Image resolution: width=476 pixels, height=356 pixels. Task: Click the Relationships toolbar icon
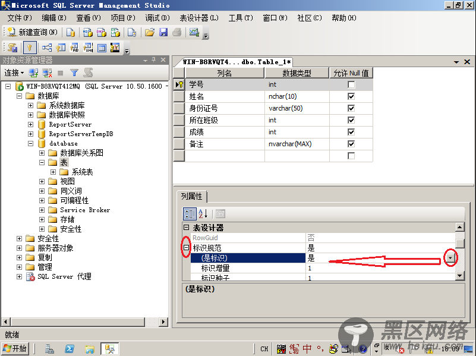pyautogui.click(x=47, y=48)
